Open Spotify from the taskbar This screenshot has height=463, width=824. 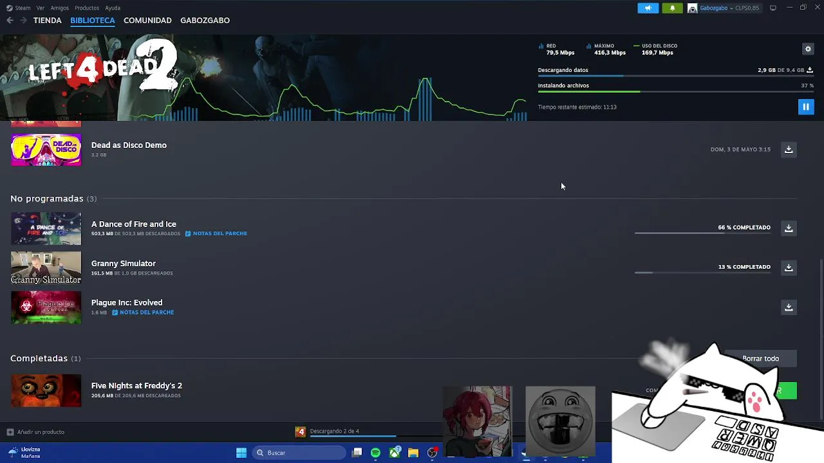click(x=375, y=453)
